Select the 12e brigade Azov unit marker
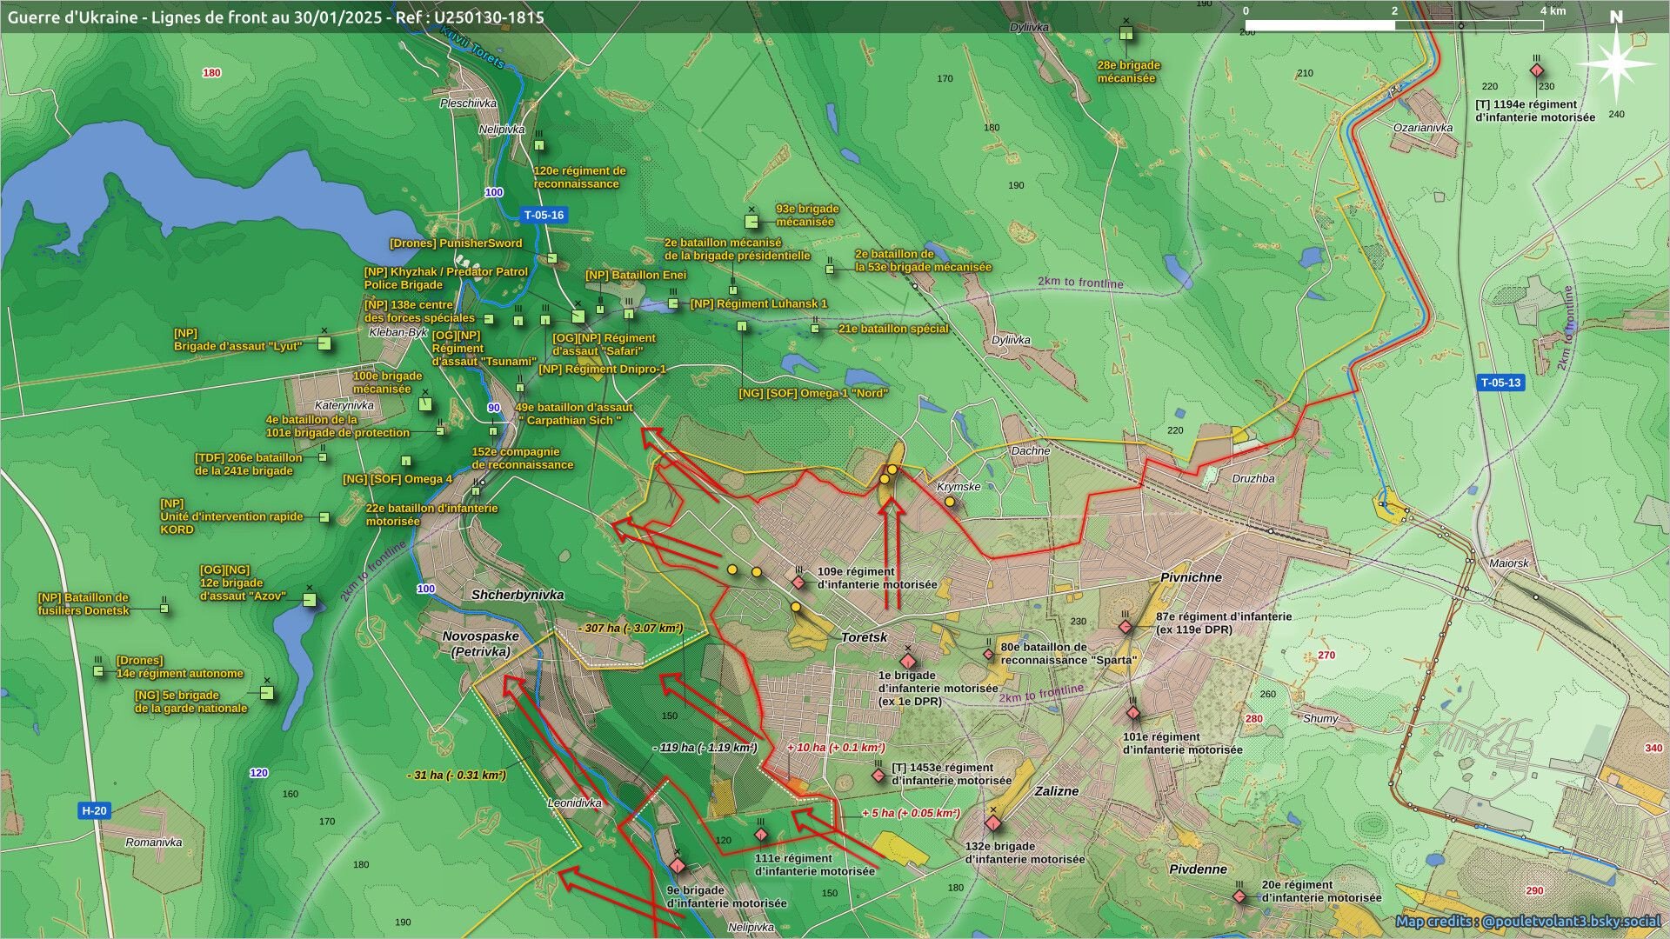Viewport: 1670px width, 939px height. [309, 600]
